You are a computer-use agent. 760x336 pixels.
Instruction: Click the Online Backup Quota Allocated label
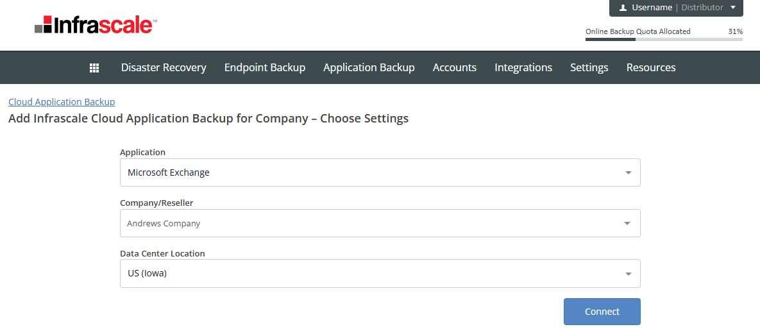pos(638,31)
